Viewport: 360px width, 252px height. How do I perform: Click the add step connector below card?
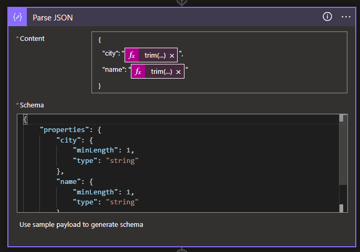point(181,250)
